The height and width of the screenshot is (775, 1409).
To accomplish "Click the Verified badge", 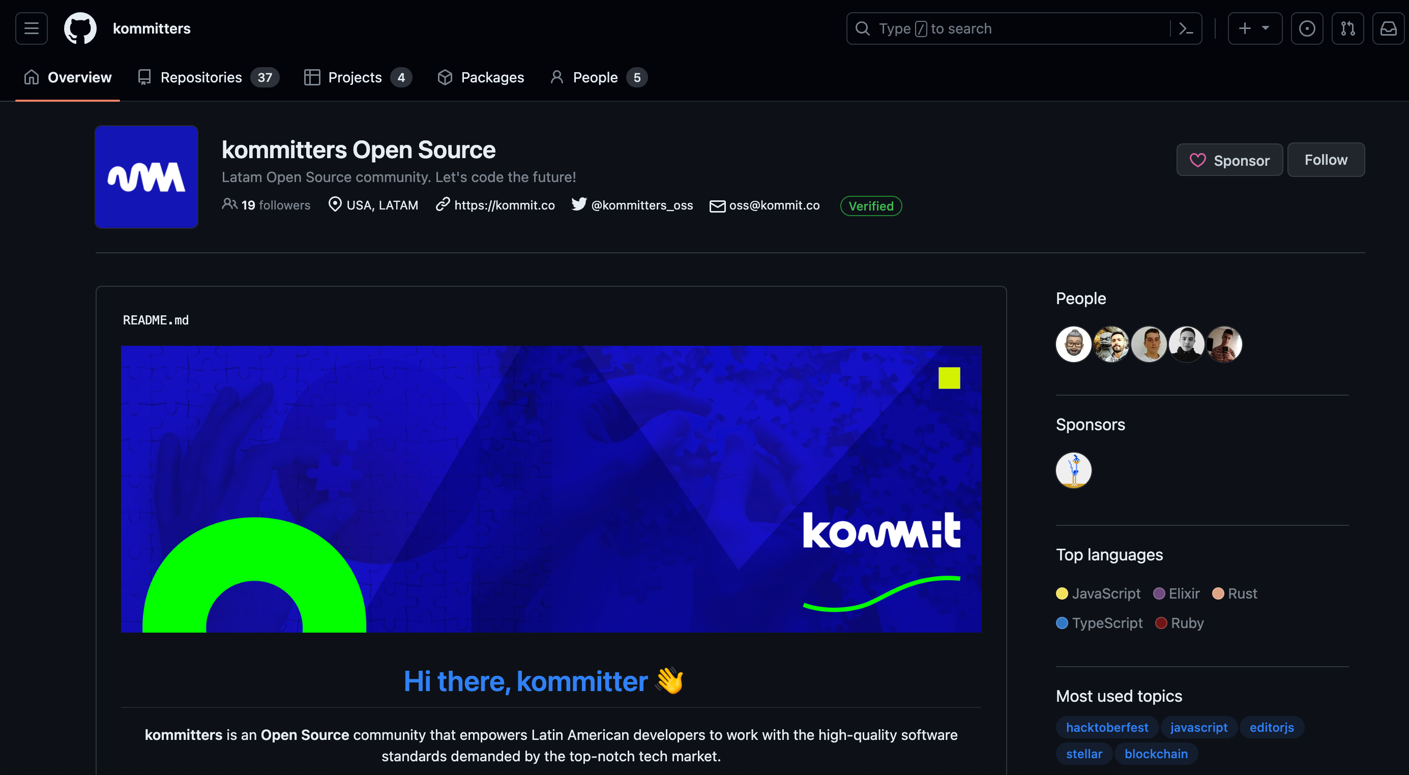I will pyautogui.click(x=871, y=205).
